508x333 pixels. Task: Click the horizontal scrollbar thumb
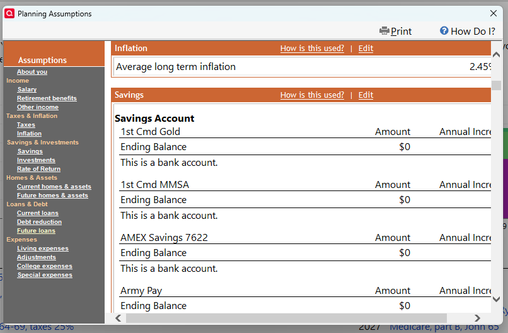coord(286,318)
